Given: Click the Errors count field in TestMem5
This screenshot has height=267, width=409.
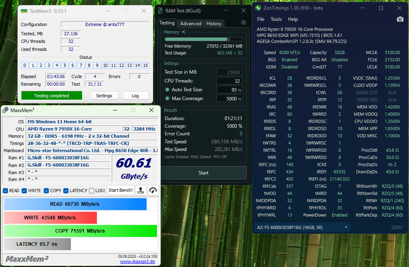Looking at the screenshot, I should [139, 76].
